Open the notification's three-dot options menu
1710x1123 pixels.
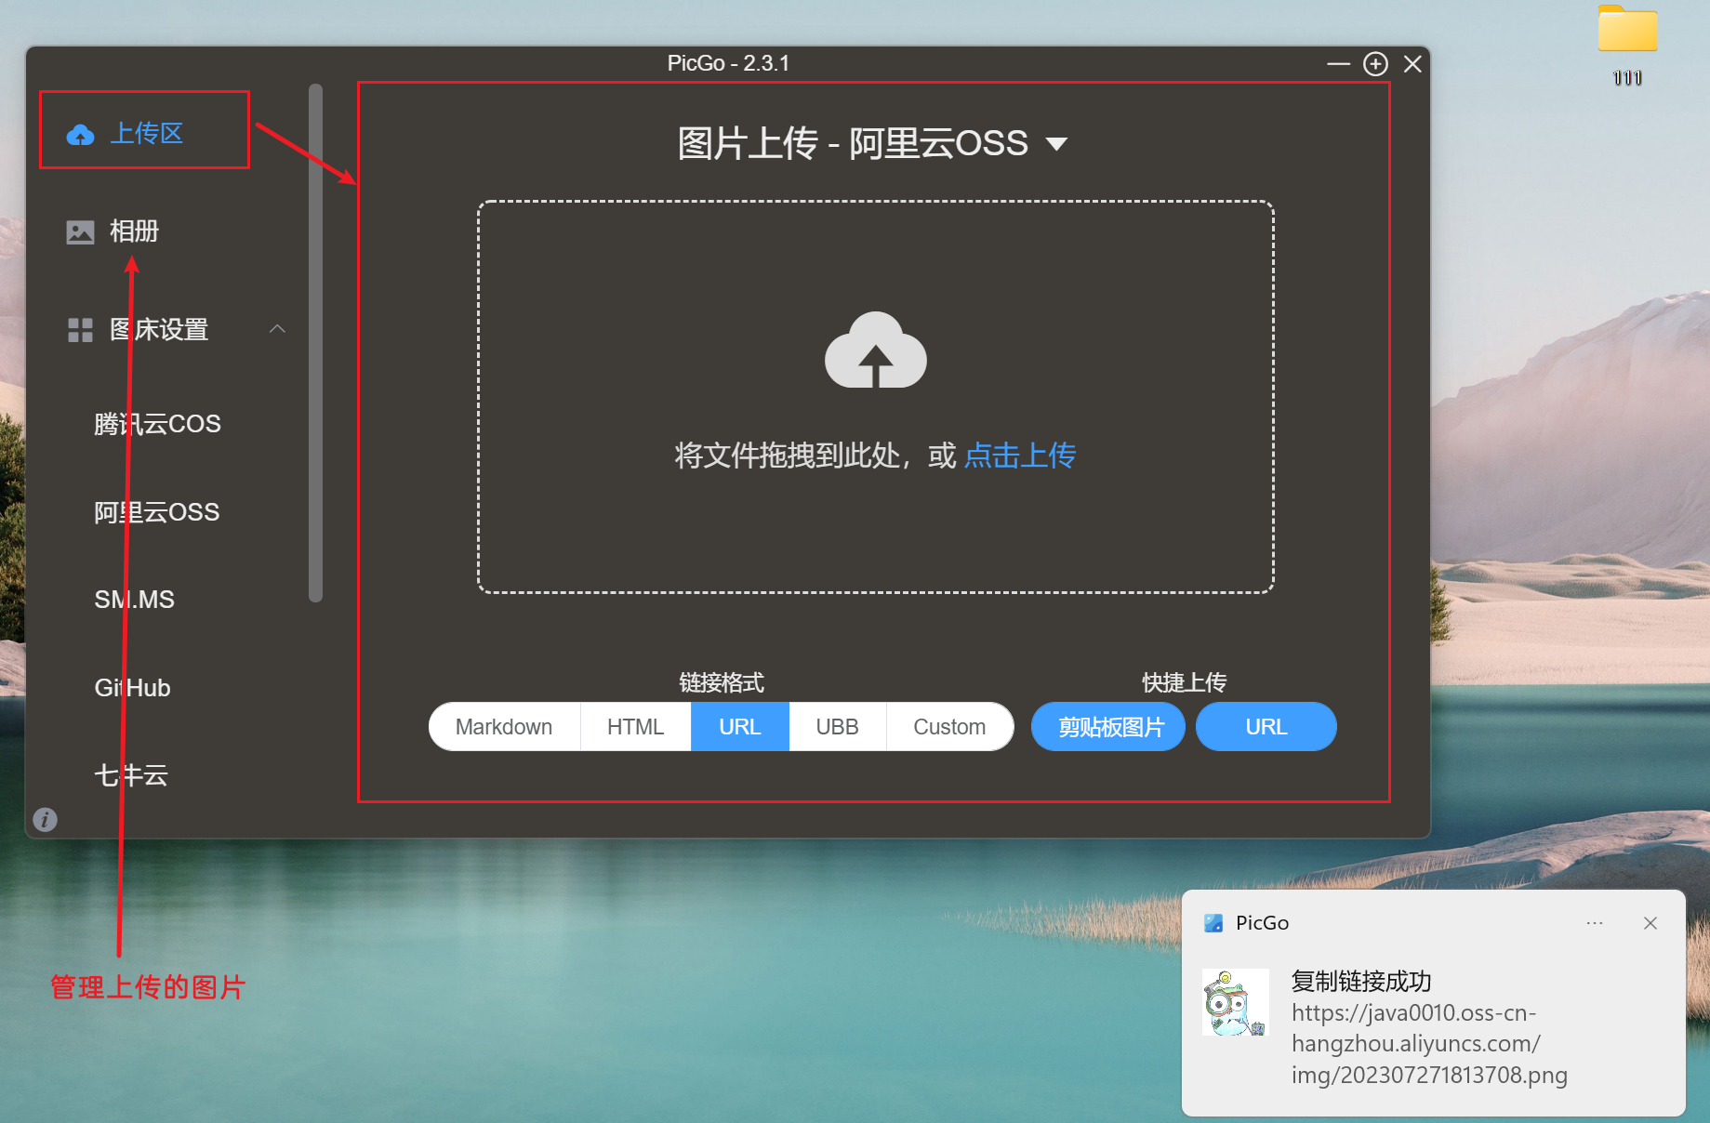[x=1595, y=923]
